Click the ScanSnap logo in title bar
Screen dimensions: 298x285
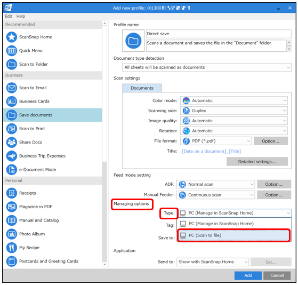click(9, 8)
